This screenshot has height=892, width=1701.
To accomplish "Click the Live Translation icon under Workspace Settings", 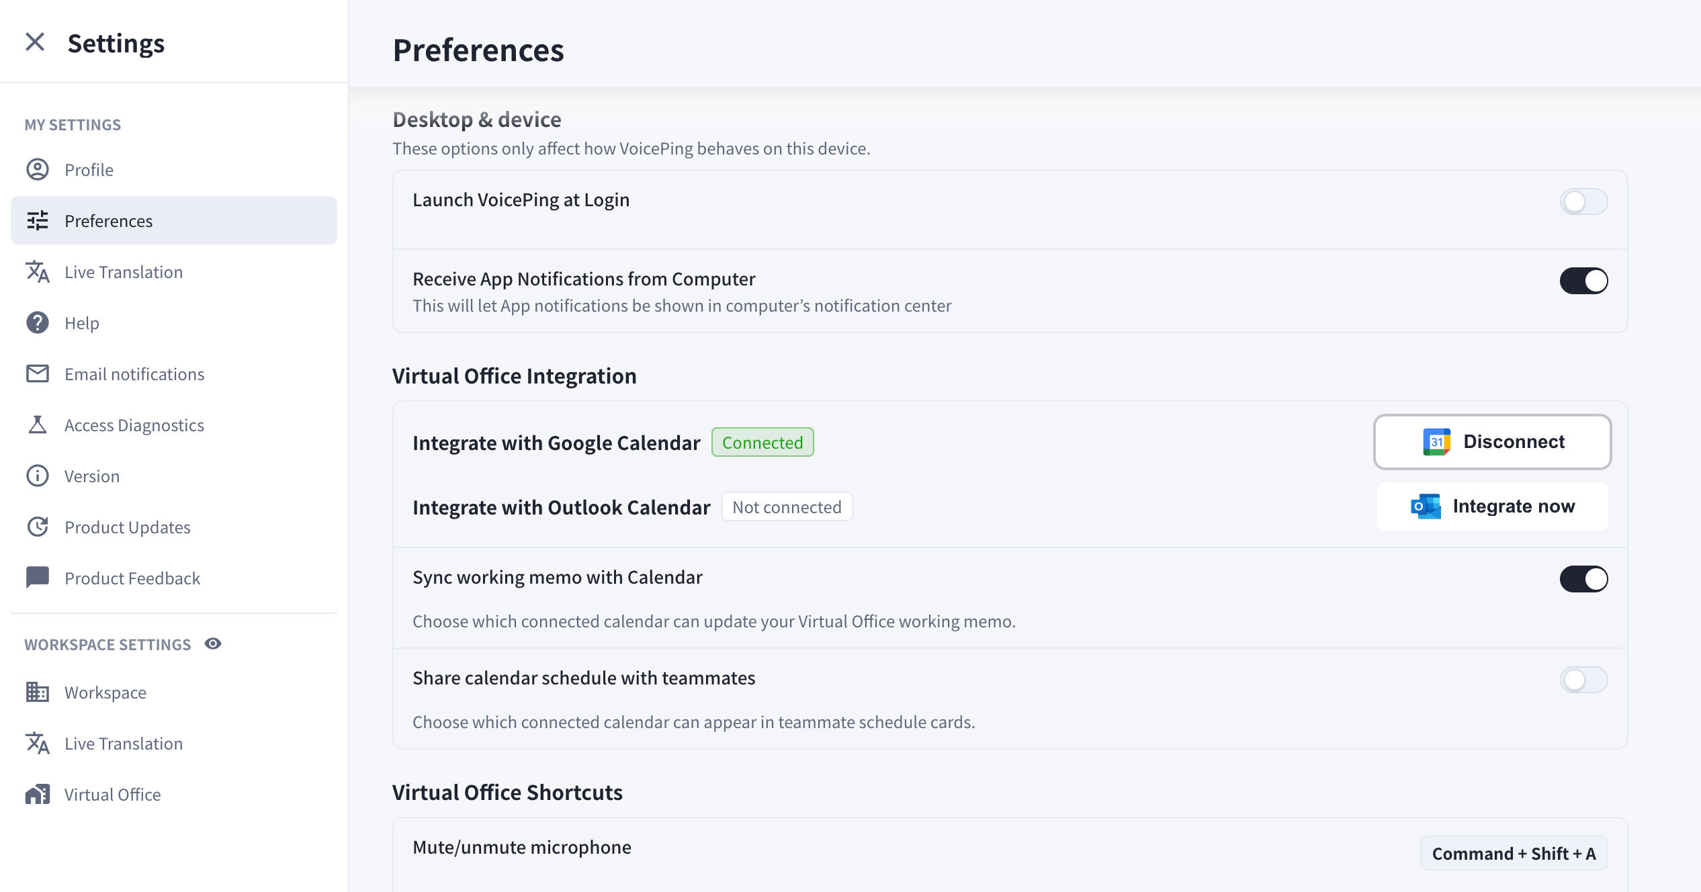I will [x=38, y=743].
